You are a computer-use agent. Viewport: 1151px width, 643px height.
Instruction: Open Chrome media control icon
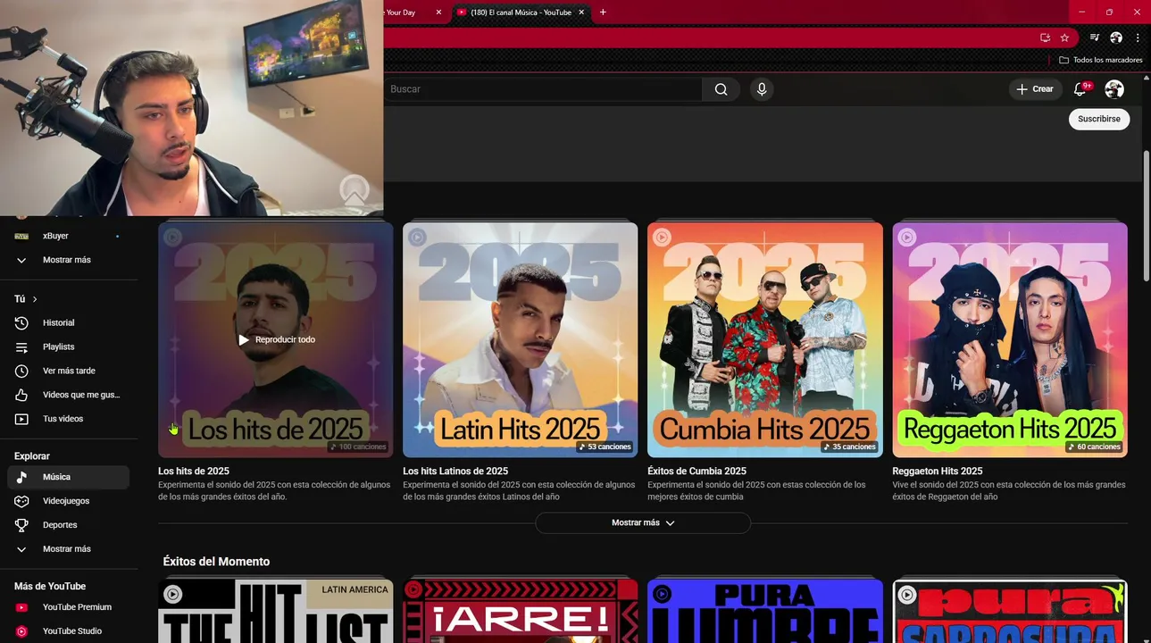pyautogui.click(x=1095, y=38)
